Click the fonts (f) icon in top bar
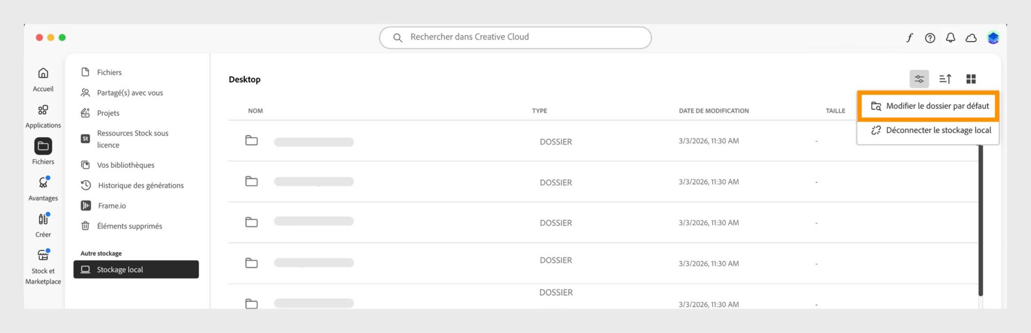The height and width of the screenshot is (333, 1031). click(x=909, y=38)
